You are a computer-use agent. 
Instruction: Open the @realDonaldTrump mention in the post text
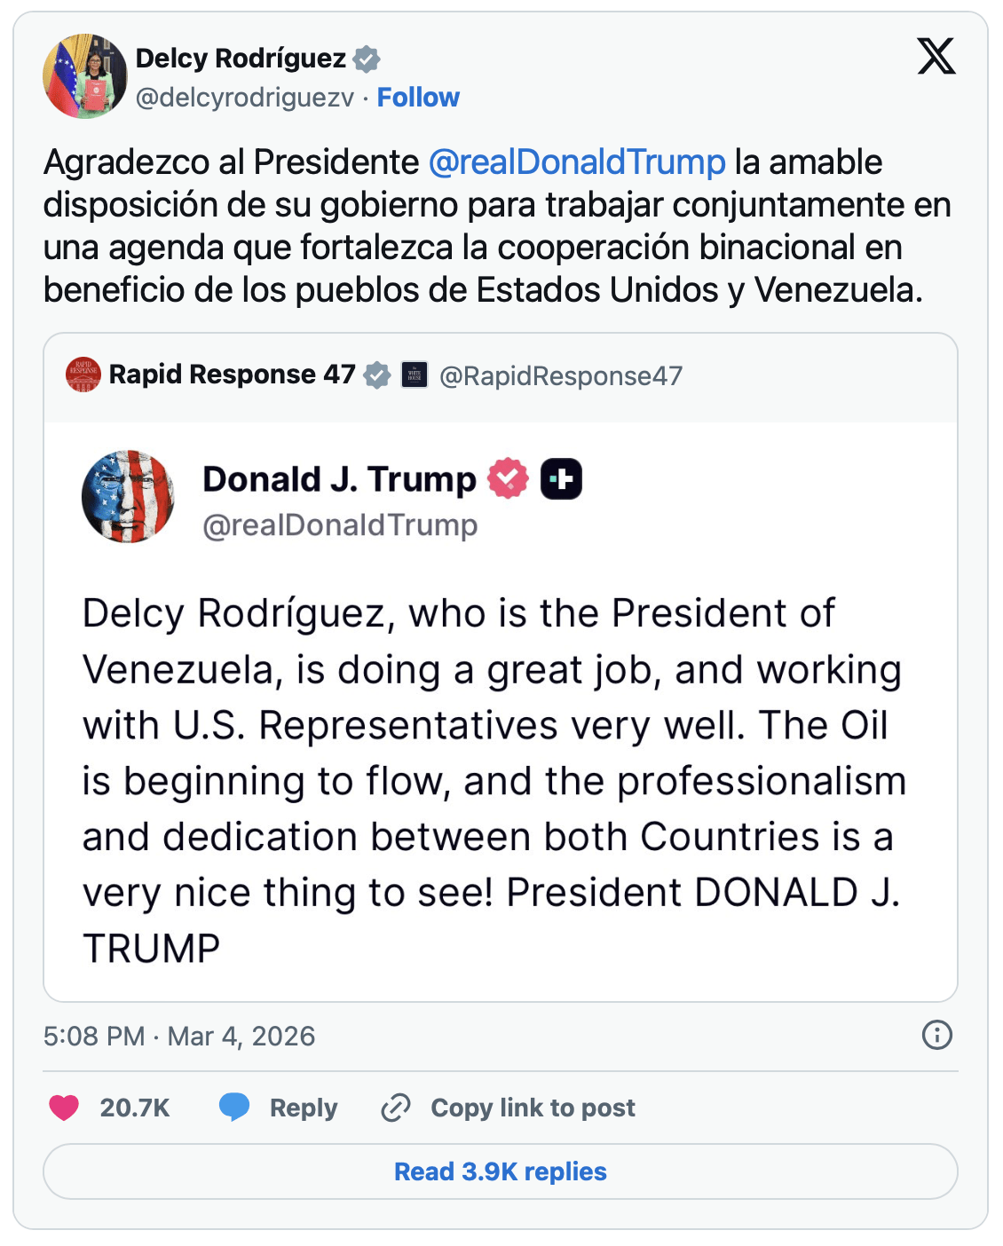tap(577, 162)
